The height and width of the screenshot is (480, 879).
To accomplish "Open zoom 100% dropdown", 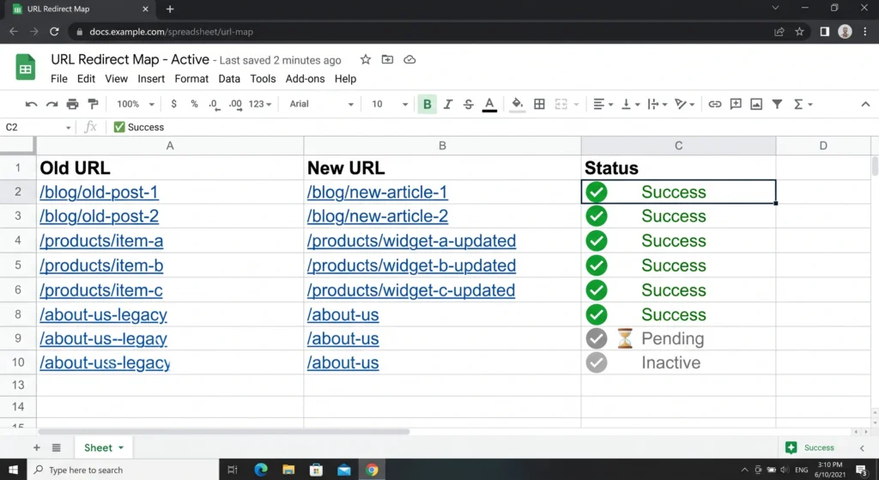I will tap(135, 104).
